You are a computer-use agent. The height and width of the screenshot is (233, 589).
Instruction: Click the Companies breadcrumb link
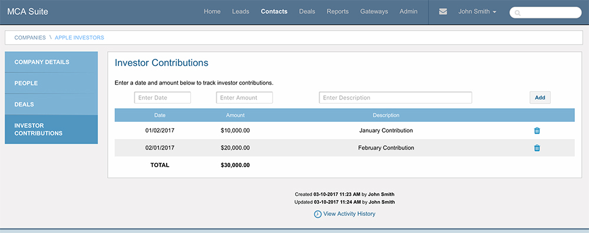click(30, 38)
